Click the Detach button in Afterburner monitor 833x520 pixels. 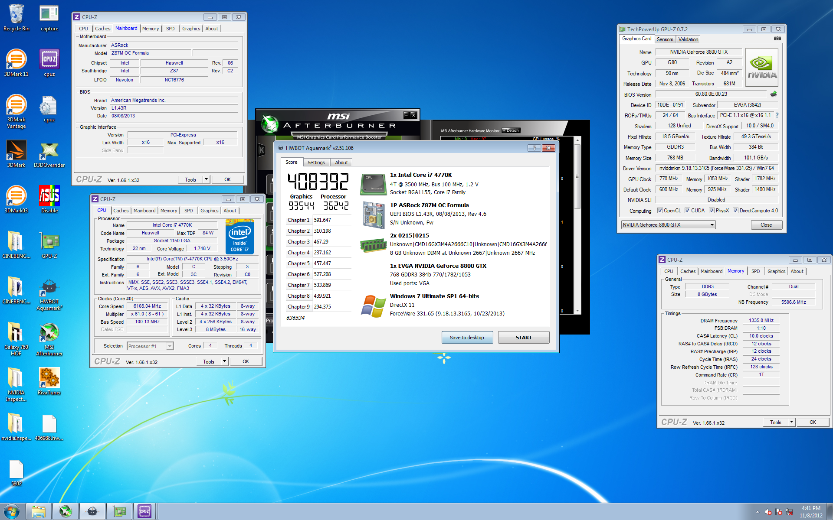tap(511, 130)
